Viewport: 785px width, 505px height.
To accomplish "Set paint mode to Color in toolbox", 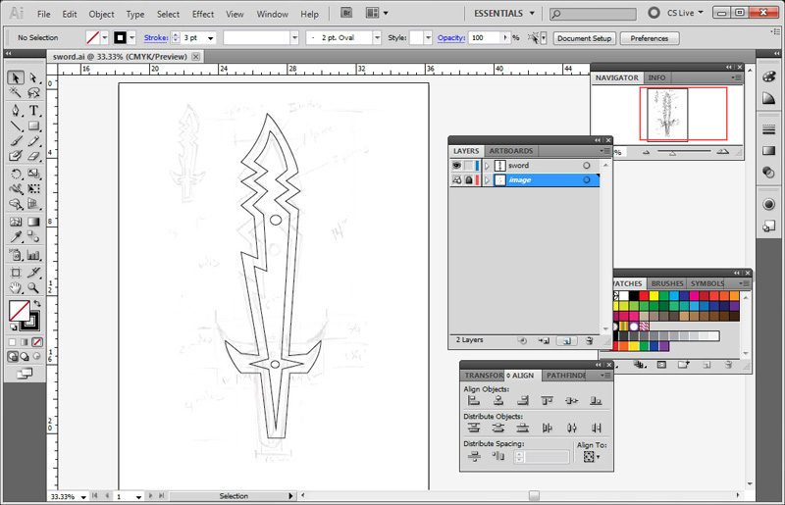I will pyautogui.click(x=13, y=342).
